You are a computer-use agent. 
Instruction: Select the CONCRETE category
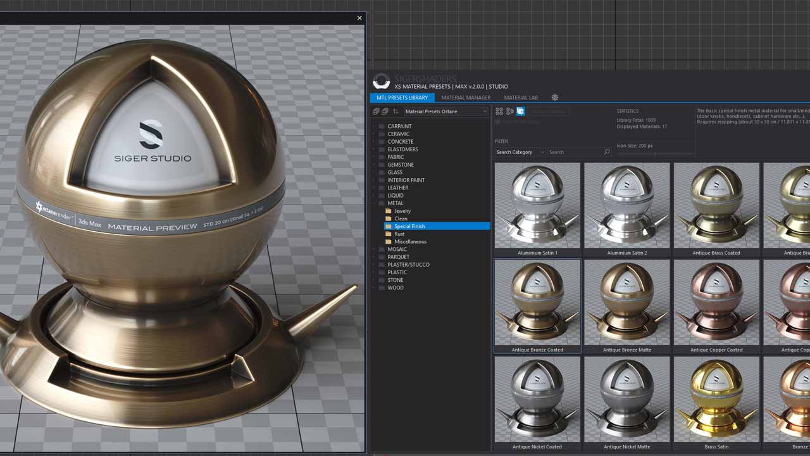(401, 142)
